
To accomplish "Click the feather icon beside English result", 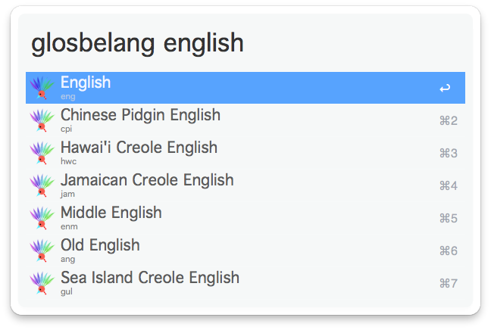I will point(42,88).
